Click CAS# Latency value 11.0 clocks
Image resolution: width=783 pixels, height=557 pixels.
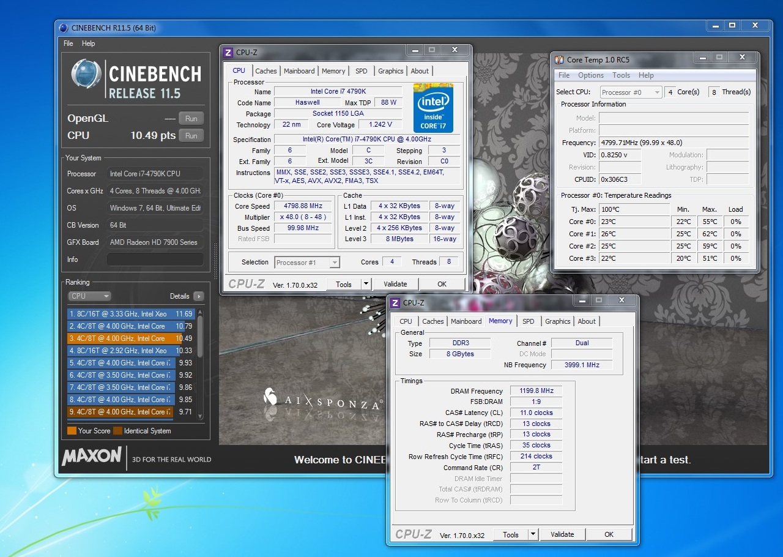pyautogui.click(x=536, y=413)
